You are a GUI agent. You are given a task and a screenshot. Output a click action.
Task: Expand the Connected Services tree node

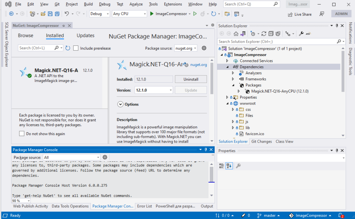(227, 61)
